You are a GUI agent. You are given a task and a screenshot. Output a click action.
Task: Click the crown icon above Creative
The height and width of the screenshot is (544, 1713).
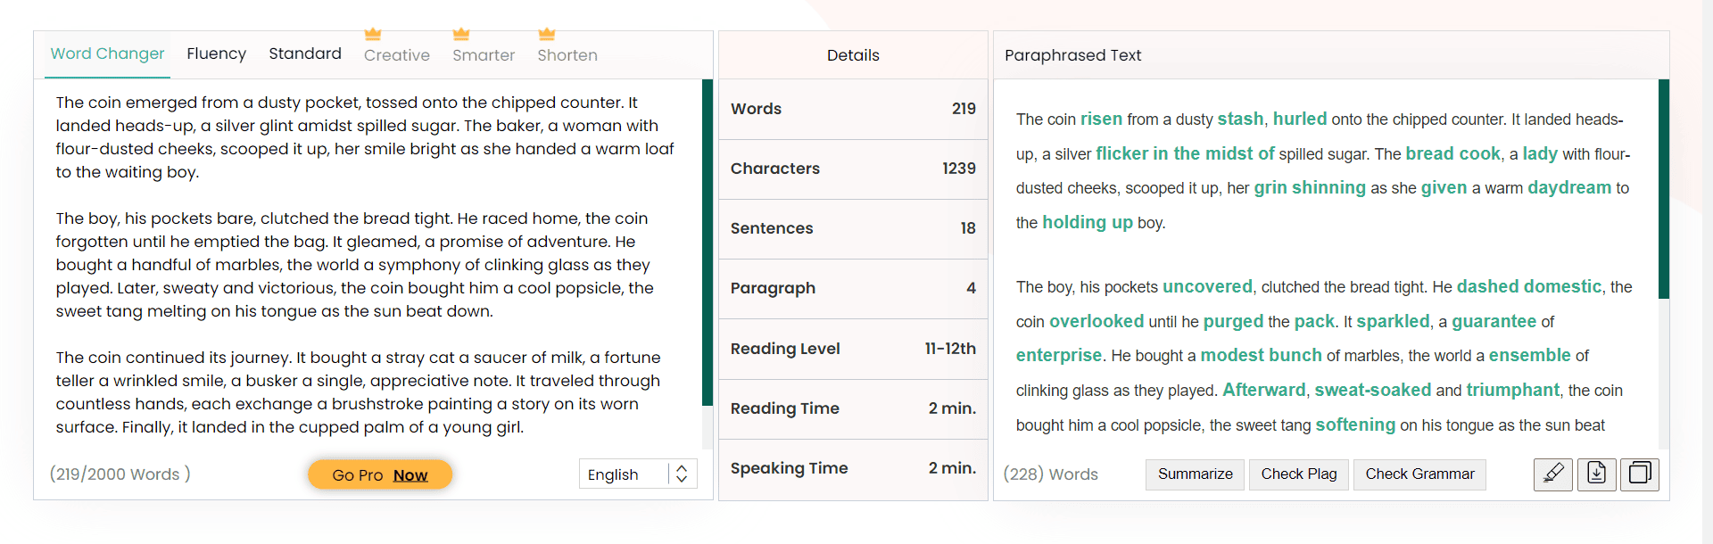tap(373, 35)
